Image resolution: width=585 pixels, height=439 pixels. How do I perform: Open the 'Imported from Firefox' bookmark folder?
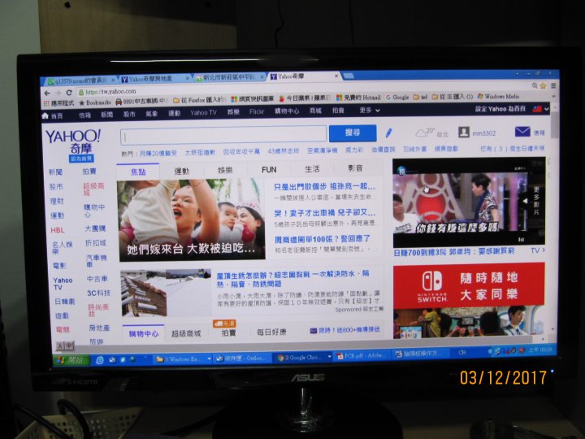(x=199, y=100)
